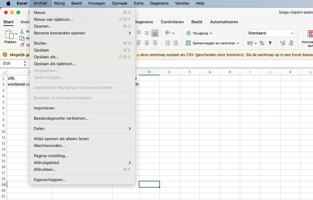Viewport: 313px width, 200px height.
Task: Open the Wijzig menu bar item
Action: [x=59, y=3]
